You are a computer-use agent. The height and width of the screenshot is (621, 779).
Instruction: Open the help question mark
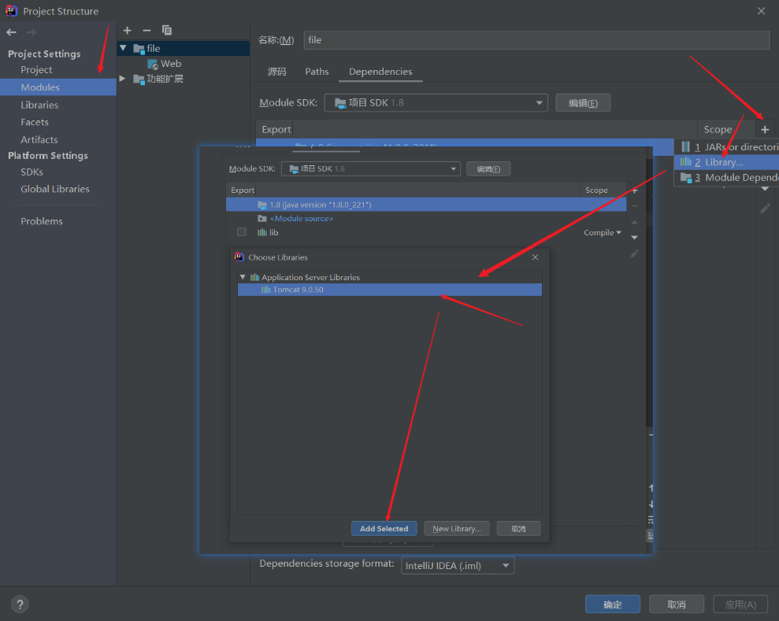pos(20,604)
